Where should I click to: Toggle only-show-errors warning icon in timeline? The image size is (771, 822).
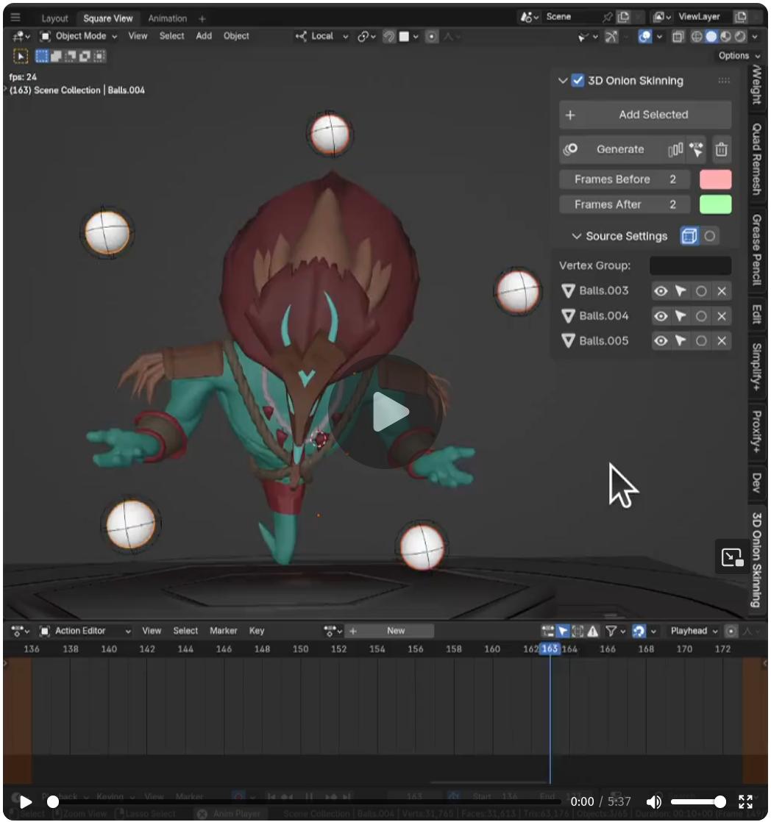pyautogui.click(x=593, y=631)
